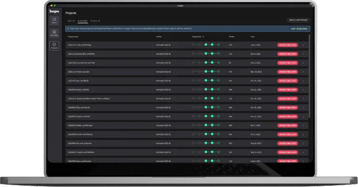Viewport: 358px width, 187px height.
Task: Switch to the Archive projects tab
Action: (95, 21)
